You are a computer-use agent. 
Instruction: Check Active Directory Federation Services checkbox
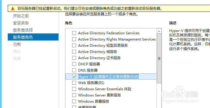(74, 33)
